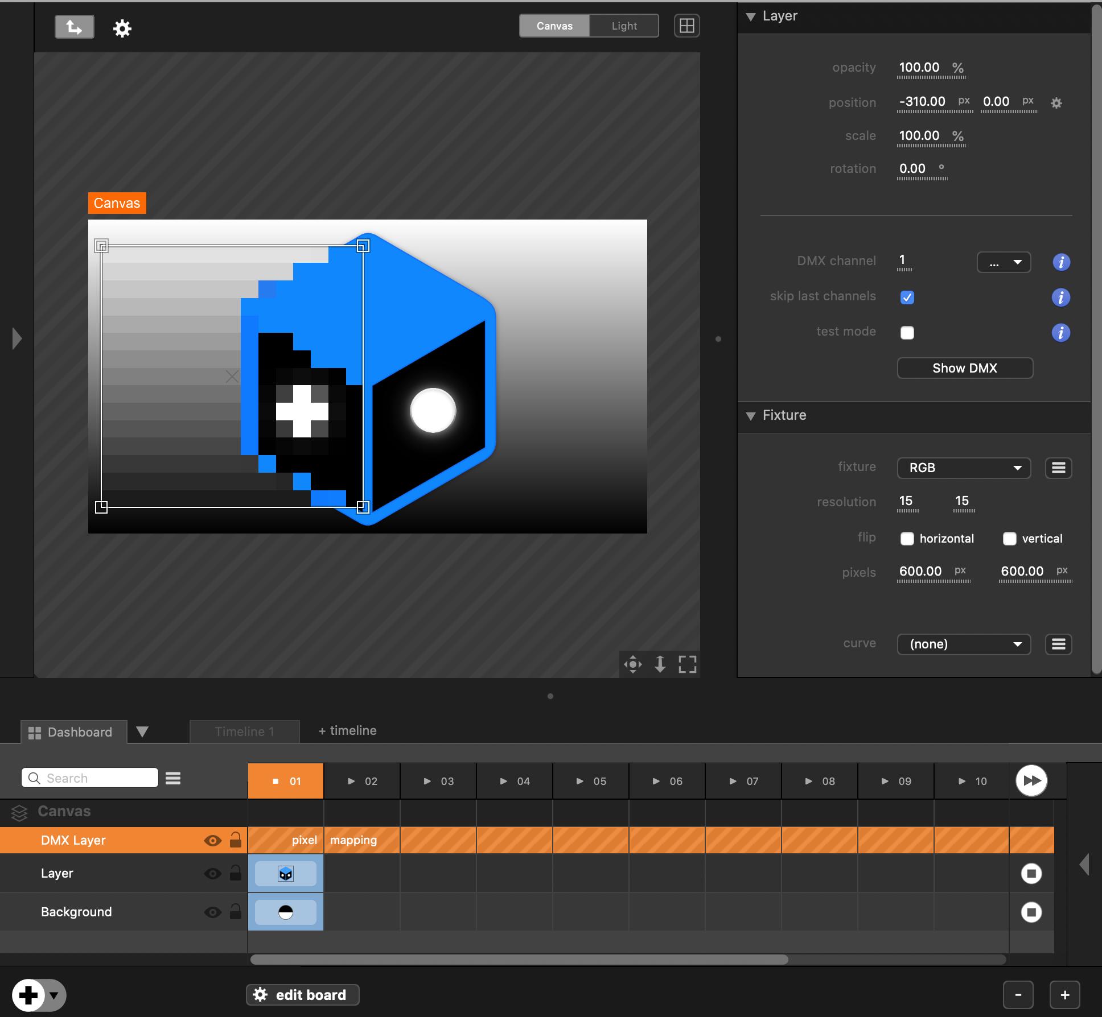
Task: Switch to the Light view tab
Action: tap(624, 26)
